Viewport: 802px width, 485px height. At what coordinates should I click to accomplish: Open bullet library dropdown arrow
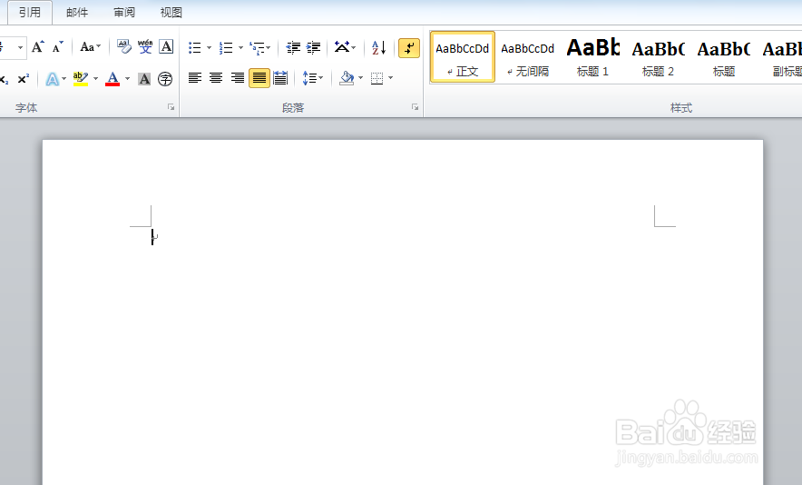(x=209, y=48)
